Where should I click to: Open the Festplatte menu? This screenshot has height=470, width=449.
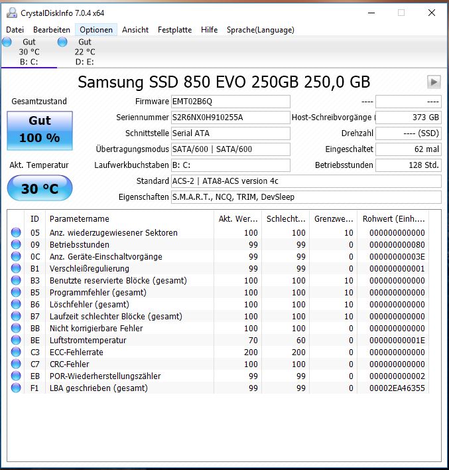pyautogui.click(x=174, y=30)
